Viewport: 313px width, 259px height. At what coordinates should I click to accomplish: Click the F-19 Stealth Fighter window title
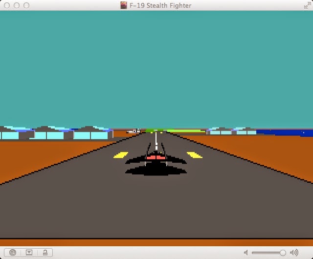pos(160,5)
